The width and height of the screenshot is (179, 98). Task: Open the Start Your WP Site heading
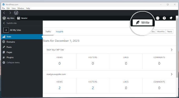tap(55, 50)
